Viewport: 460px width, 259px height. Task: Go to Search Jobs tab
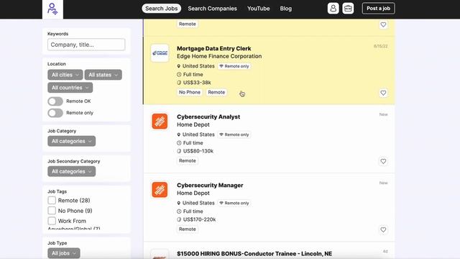point(161,9)
